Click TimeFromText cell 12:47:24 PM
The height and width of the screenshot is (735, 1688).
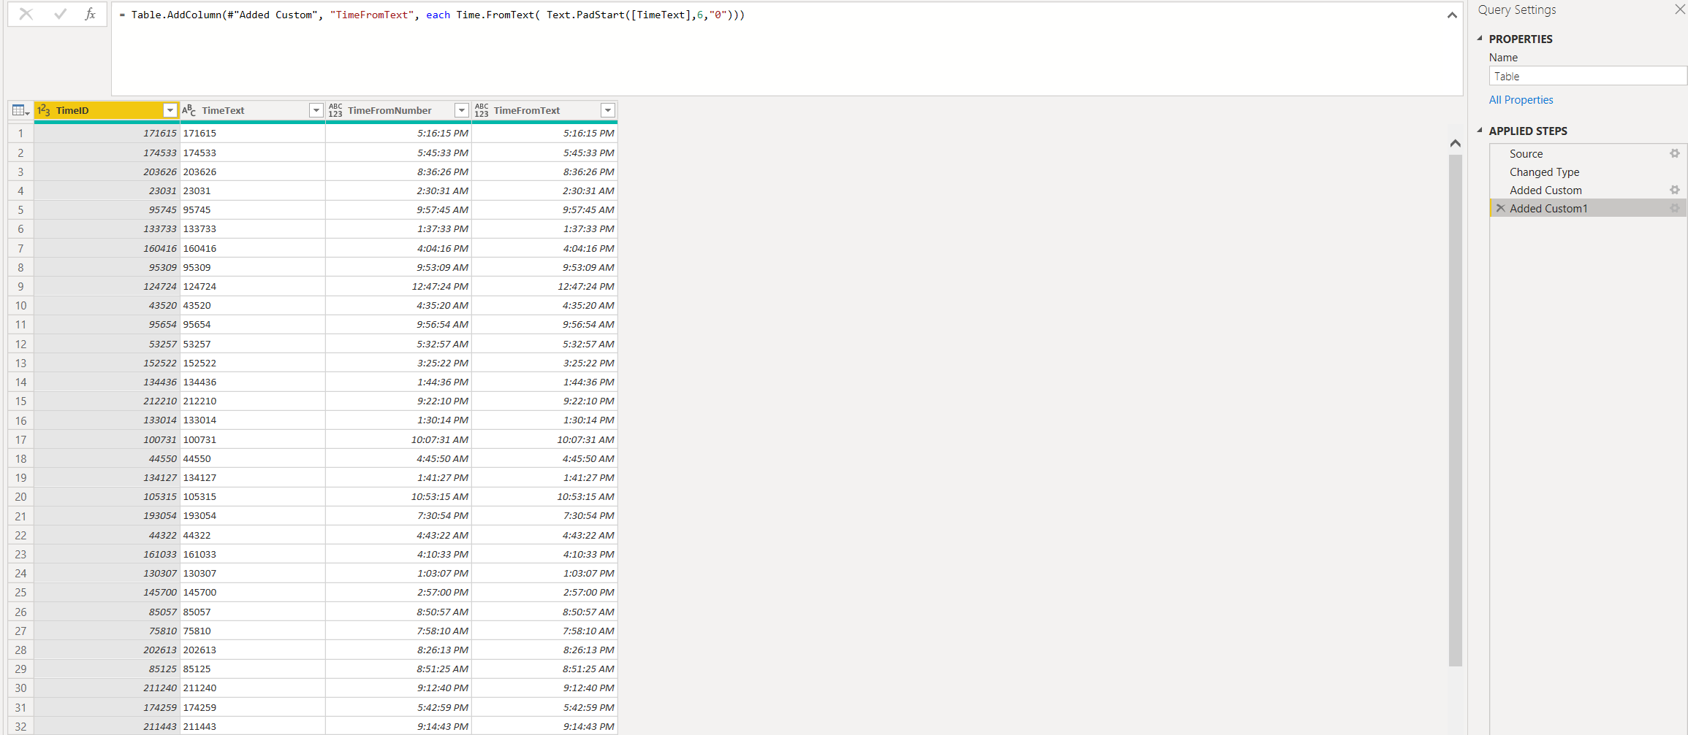coord(544,287)
